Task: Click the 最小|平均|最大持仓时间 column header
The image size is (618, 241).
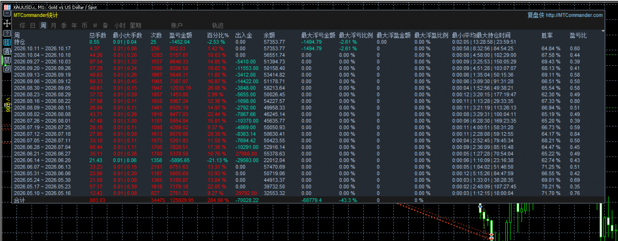Action: pyautogui.click(x=482, y=35)
